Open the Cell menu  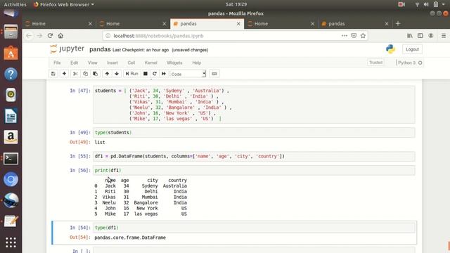[x=131, y=63]
